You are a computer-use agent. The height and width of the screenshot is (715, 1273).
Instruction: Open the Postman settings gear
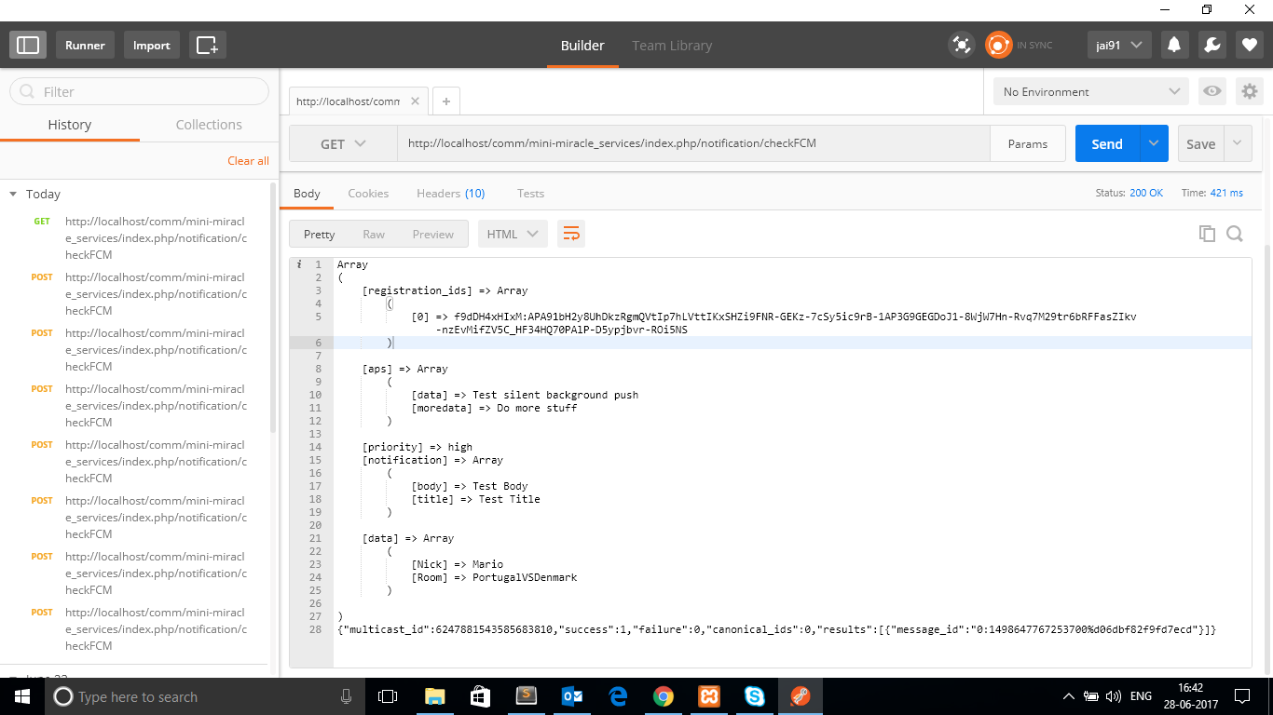pyautogui.click(x=1249, y=91)
